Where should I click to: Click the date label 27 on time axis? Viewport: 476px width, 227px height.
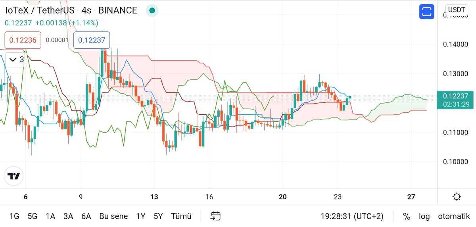411,197
